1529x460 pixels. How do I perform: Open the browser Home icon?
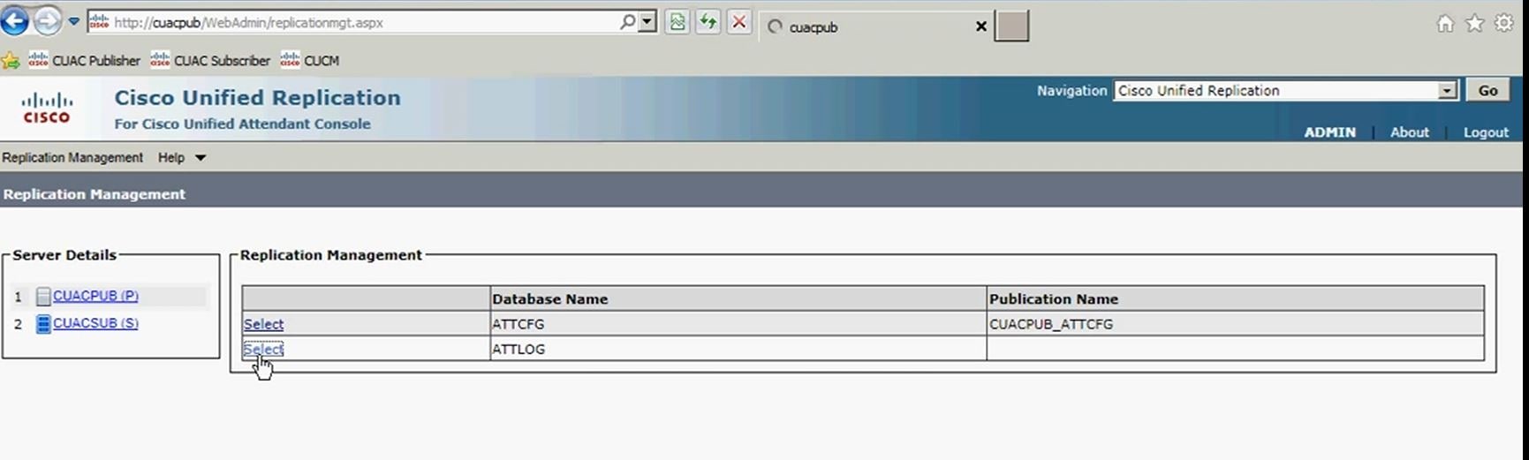1445,24
